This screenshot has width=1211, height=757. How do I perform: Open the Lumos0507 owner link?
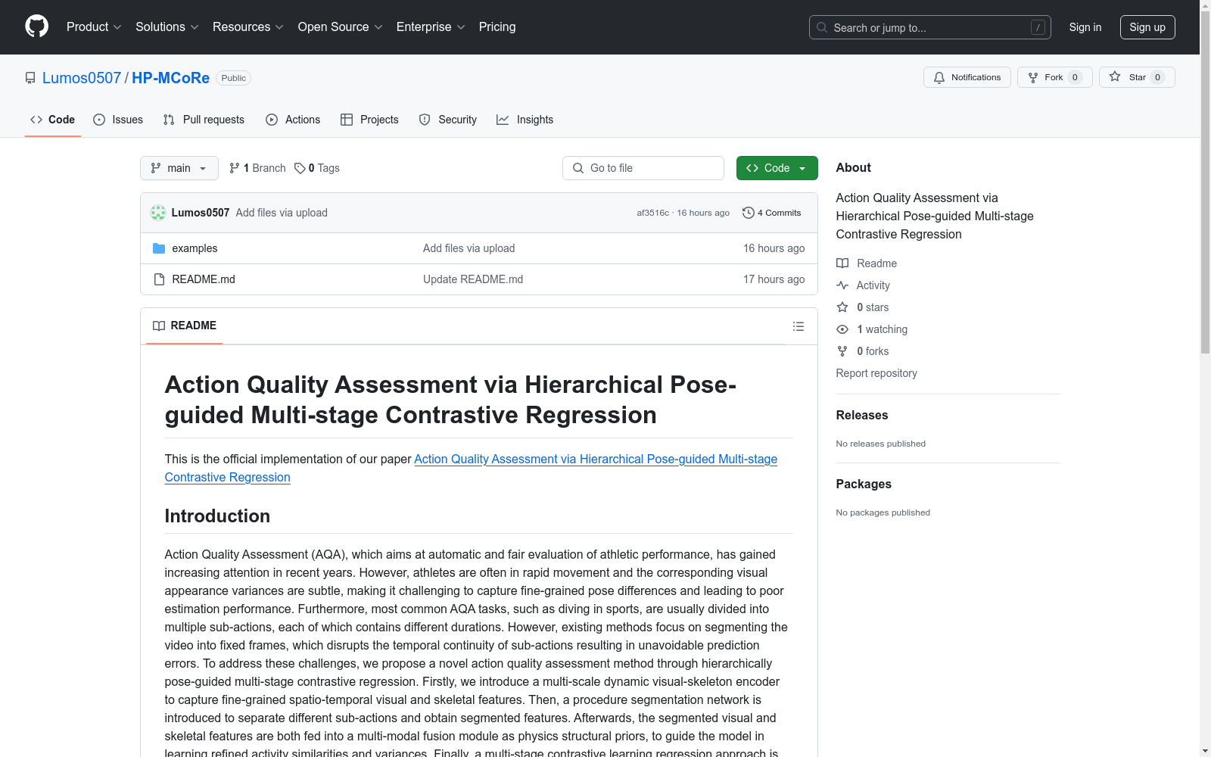[x=82, y=78]
